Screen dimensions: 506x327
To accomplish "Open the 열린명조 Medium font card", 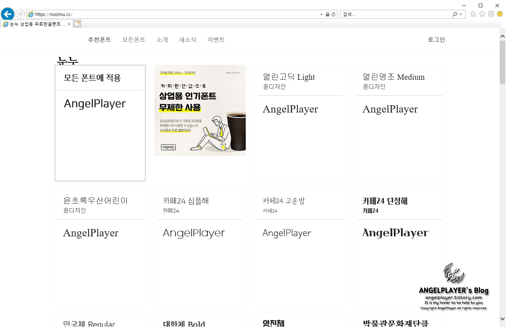I will point(400,123).
